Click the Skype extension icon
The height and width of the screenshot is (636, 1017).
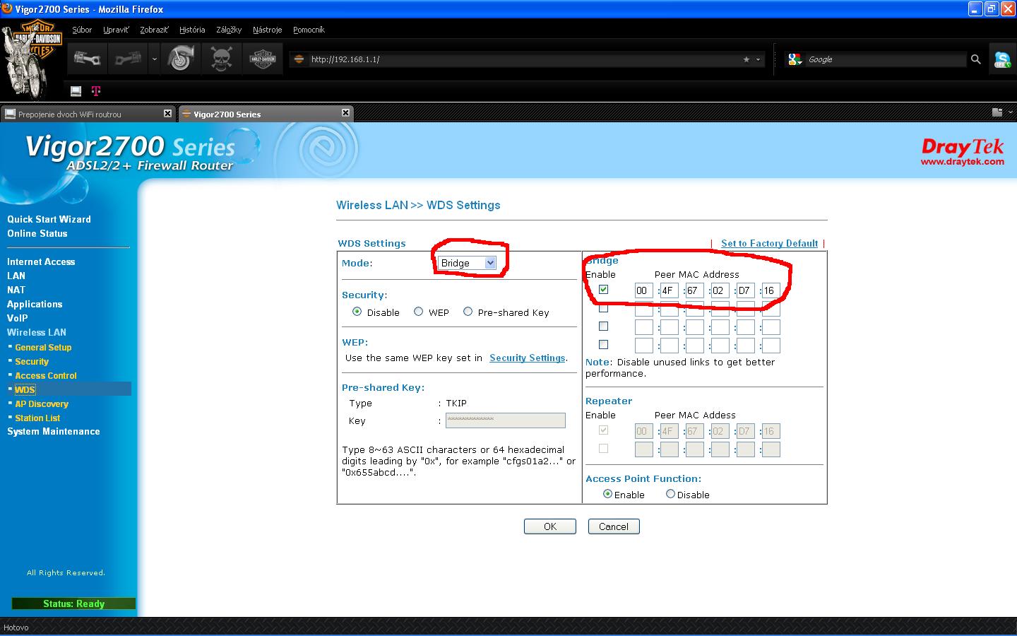coord(1002,59)
